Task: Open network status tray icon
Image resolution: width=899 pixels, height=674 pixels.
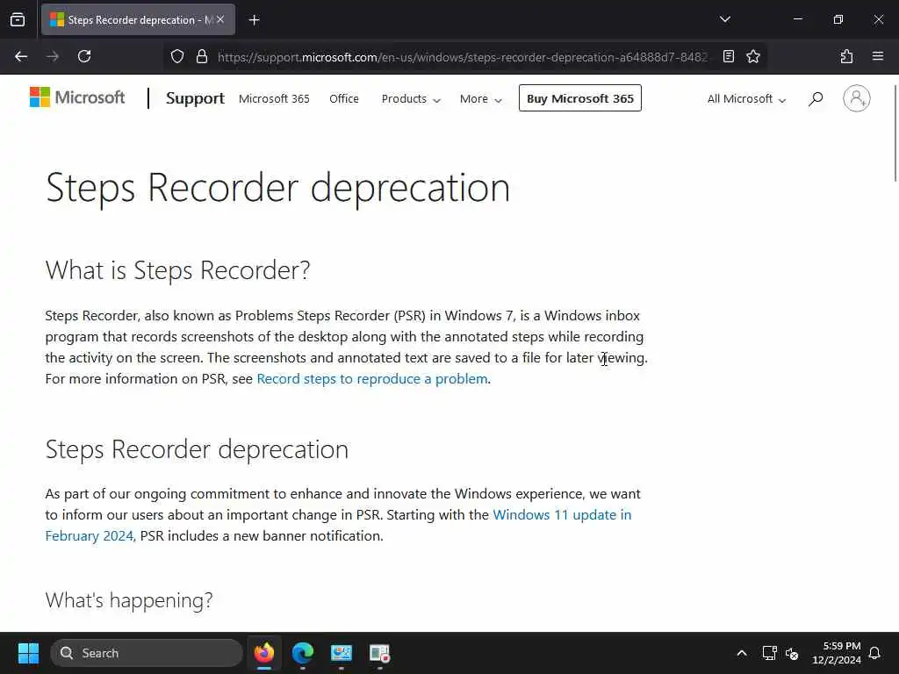Action: point(769,653)
